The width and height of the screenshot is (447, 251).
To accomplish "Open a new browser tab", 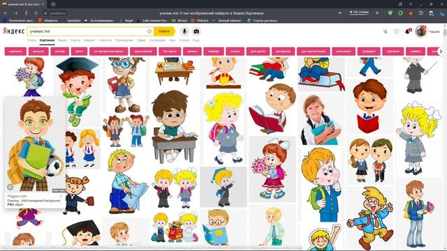I will coord(53,4).
